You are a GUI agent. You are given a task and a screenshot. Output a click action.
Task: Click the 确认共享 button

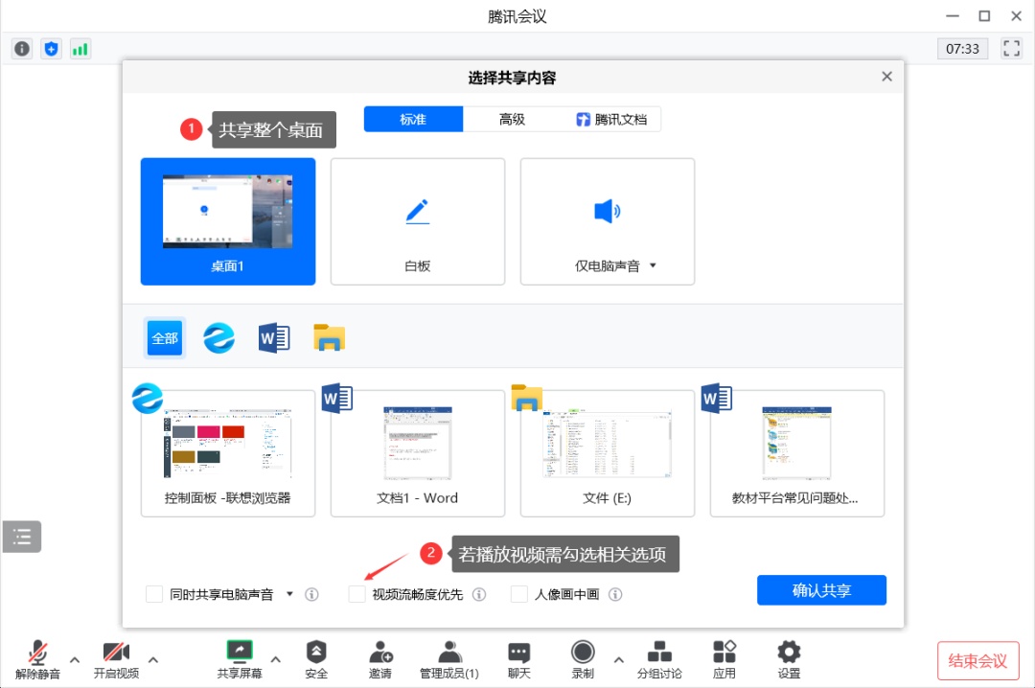821,590
